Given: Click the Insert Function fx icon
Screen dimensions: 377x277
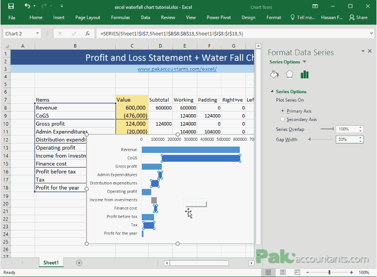Looking at the screenshot, I should pyautogui.click(x=87, y=34).
